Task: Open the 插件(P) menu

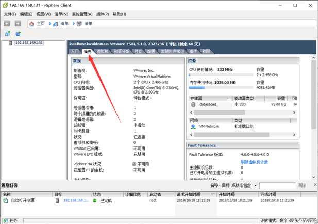Action: (103, 14)
